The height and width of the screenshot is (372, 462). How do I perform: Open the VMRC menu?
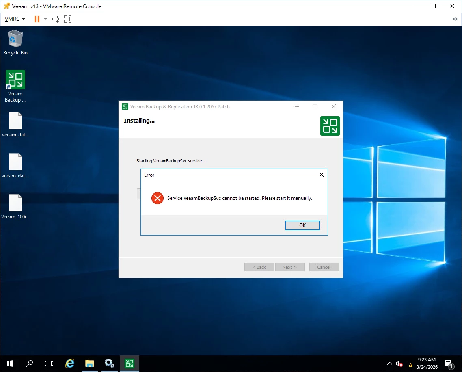click(x=15, y=19)
